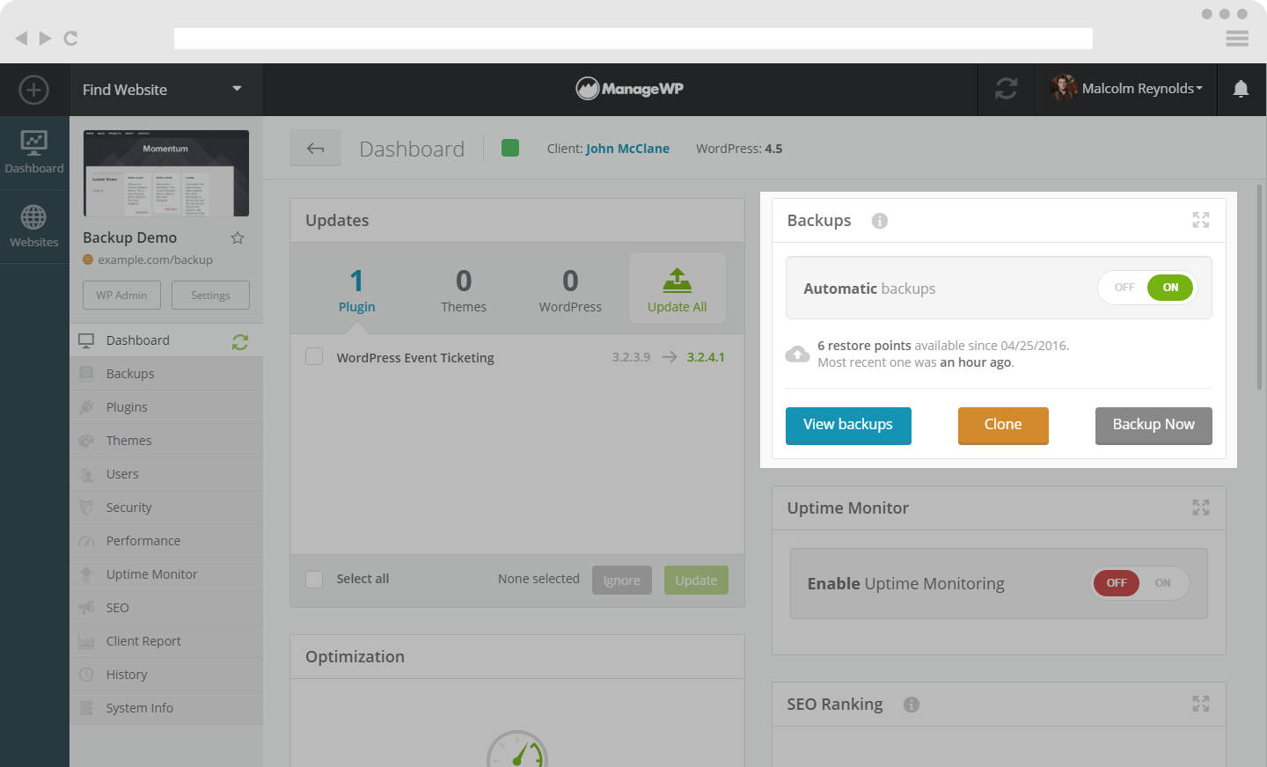Open Uptime Monitor in the sidebar menu

(166, 574)
